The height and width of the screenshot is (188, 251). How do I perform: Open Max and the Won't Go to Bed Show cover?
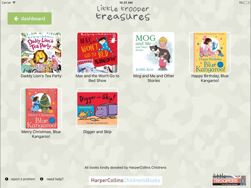pyautogui.click(x=97, y=53)
